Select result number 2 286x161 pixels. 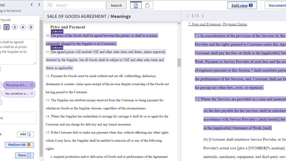pos(7,27)
